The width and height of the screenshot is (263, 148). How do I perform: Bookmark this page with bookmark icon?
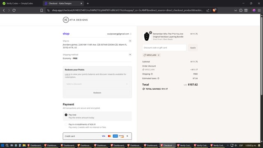(42, 10)
